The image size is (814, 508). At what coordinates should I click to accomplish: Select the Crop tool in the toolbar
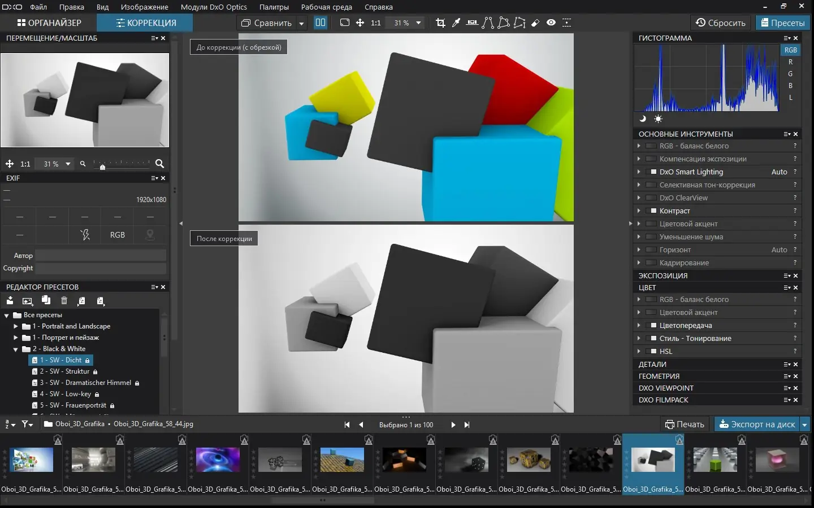(x=440, y=23)
